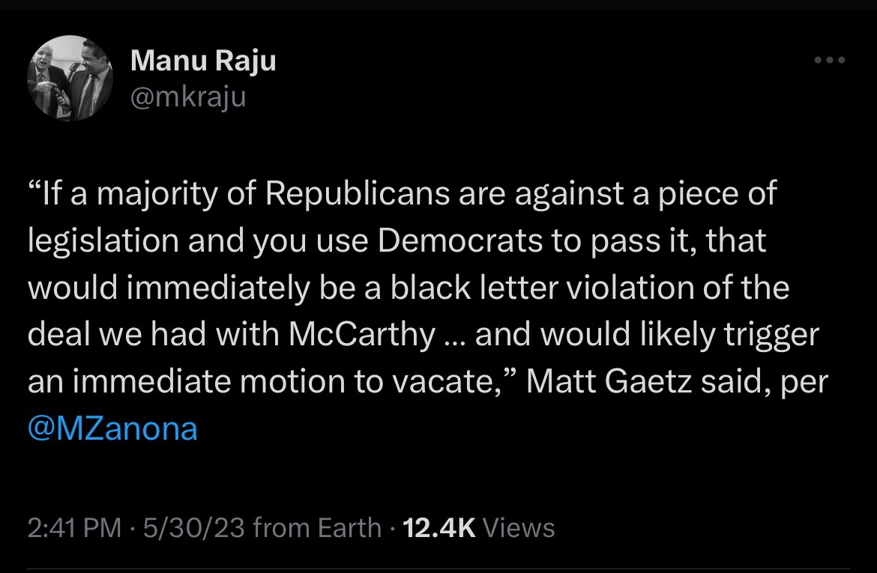Click the divider line below the timestamp
877x573 pixels.
438,566
